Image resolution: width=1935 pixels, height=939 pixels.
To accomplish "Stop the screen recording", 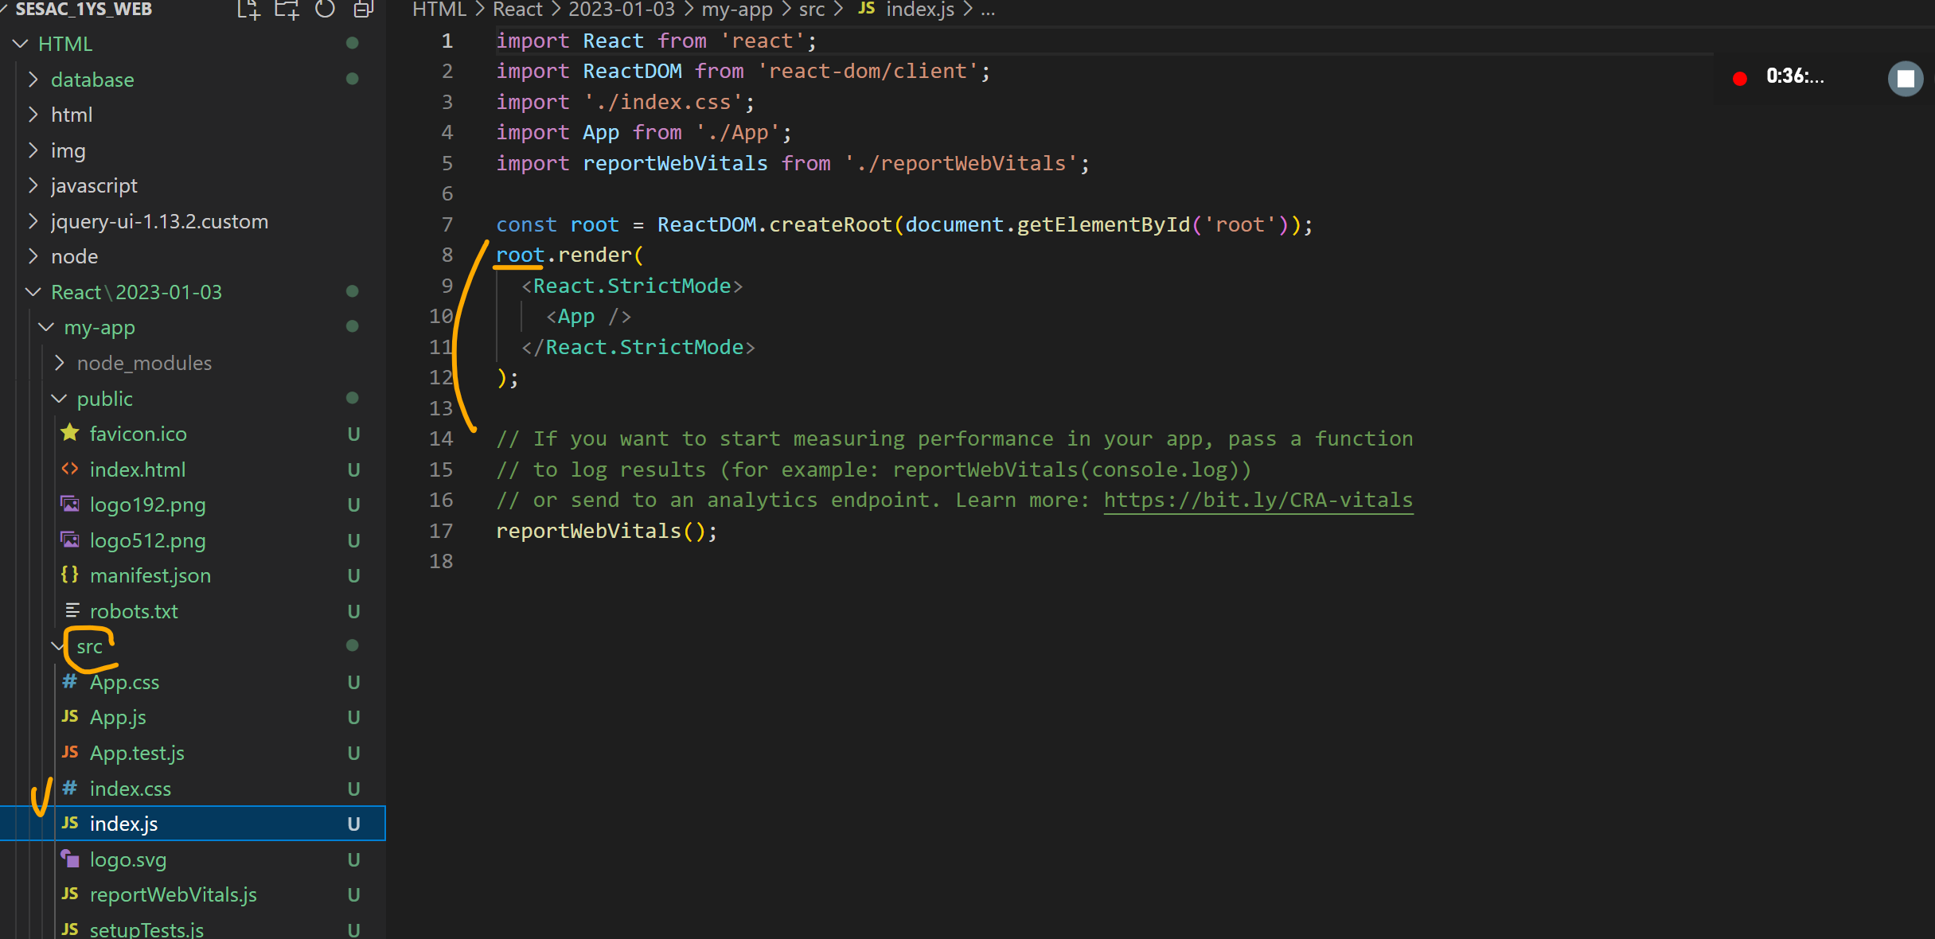I will [x=1905, y=79].
